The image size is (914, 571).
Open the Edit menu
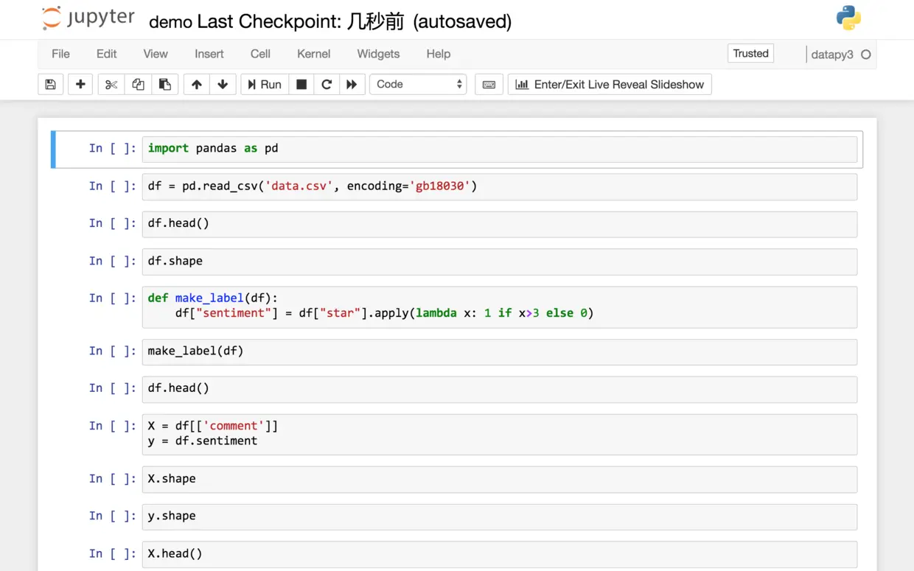(x=106, y=54)
